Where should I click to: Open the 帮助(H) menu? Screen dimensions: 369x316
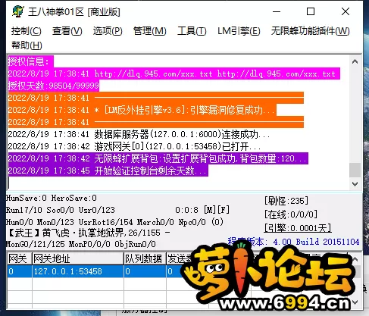pyautogui.click(x=27, y=45)
